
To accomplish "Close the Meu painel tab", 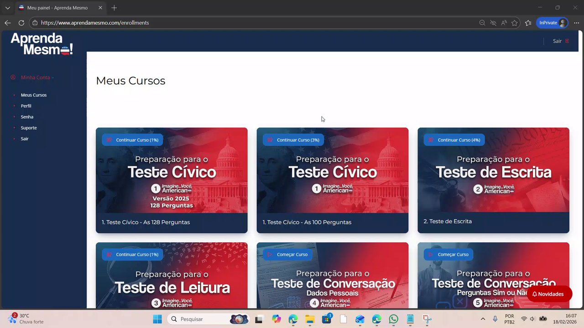I will [x=100, y=8].
